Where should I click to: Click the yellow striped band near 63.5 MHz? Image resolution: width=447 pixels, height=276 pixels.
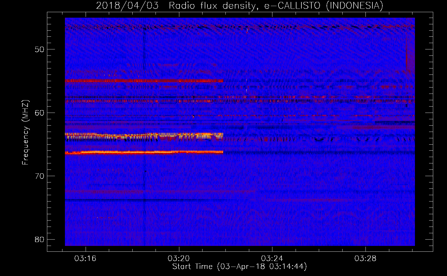pyautogui.click(x=144, y=135)
